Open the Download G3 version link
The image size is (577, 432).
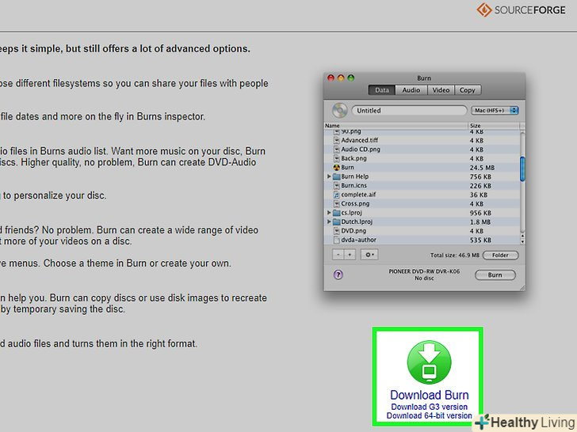pos(429,407)
